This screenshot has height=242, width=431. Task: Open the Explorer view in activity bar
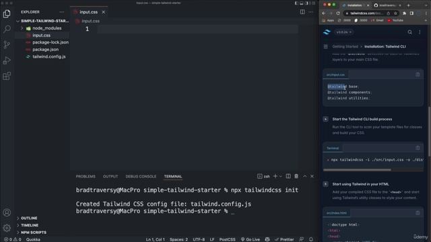pos(7,13)
